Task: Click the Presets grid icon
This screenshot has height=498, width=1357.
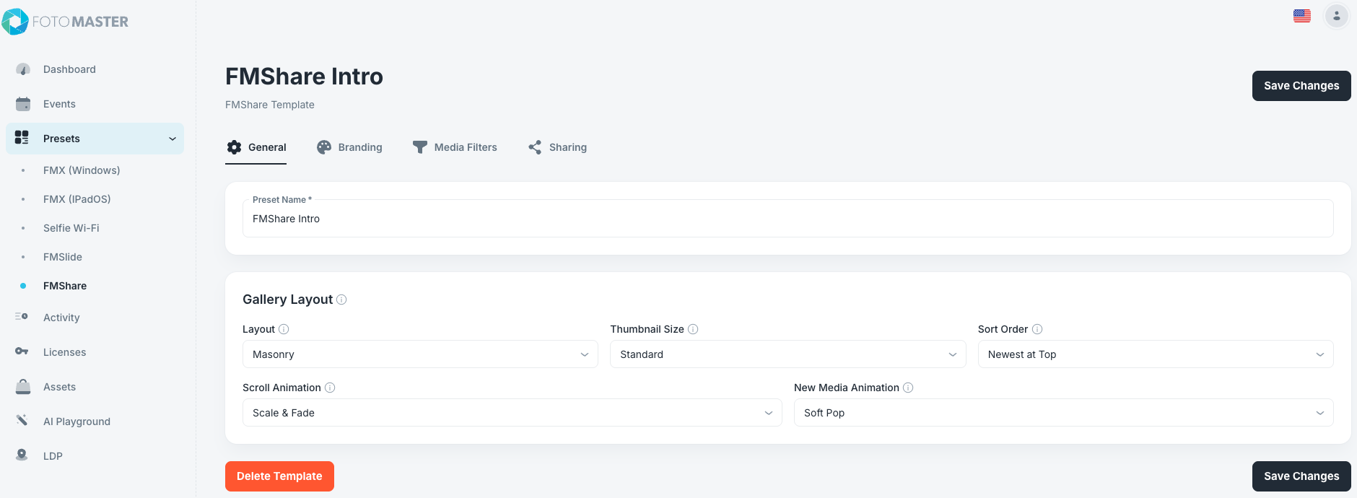Action: pyautogui.click(x=22, y=137)
